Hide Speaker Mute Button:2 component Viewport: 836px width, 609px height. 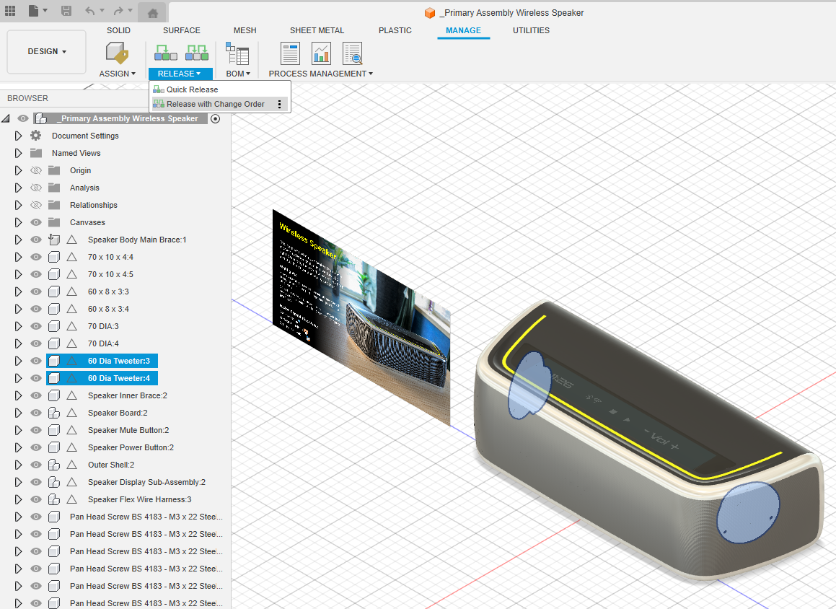pyautogui.click(x=36, y=430)
